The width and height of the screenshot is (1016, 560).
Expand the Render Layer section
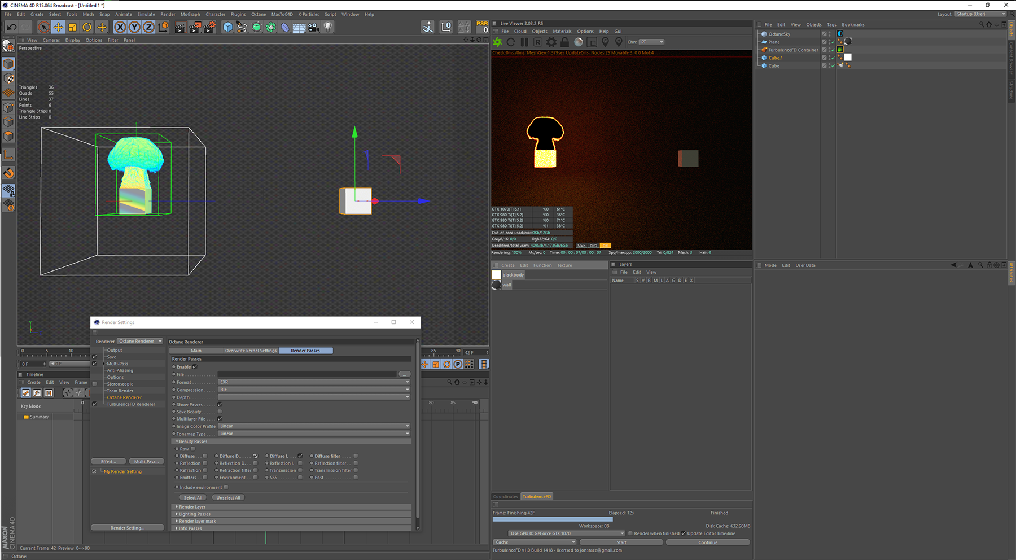coord(291,507)
